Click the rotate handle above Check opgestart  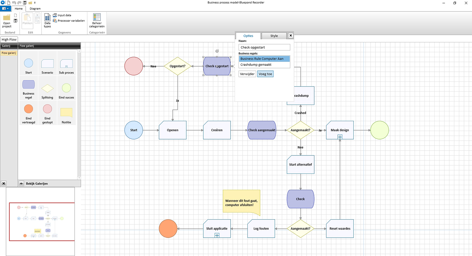tap(217, 51)
